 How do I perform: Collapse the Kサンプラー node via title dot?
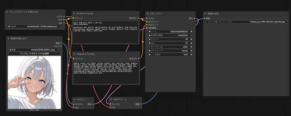point(147,14)
